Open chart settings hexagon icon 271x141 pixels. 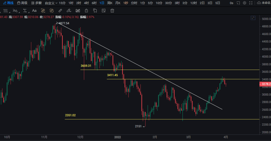tap(245, 3)
